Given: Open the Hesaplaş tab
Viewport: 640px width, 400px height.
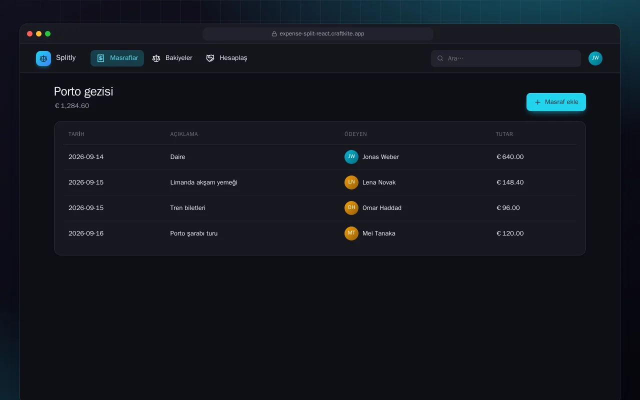Looking at the screenshot, I should 226,58.
